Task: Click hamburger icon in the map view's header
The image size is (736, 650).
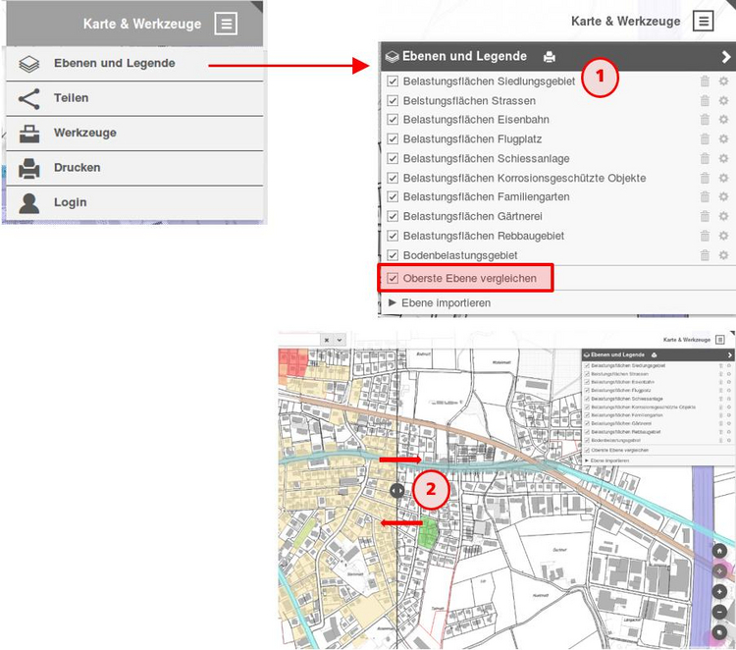Action: click(x=720, y=339)
